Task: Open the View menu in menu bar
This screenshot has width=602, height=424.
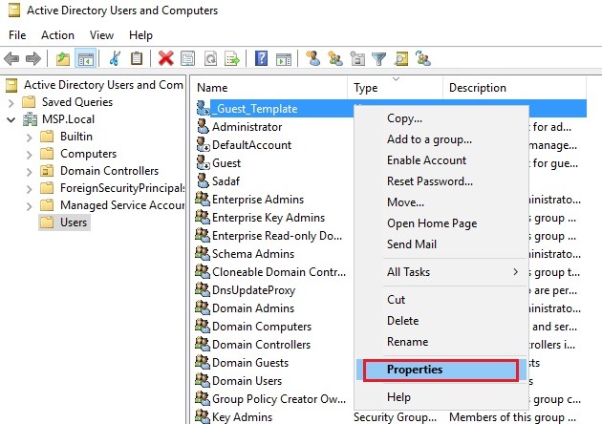Action: (101, 35)
